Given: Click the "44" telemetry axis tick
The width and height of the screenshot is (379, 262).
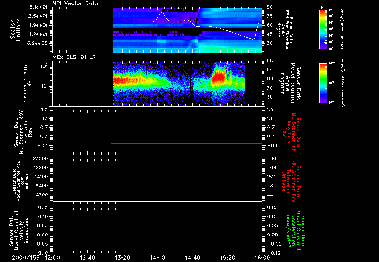Looking at the screenshot, I should coord(270,195).
